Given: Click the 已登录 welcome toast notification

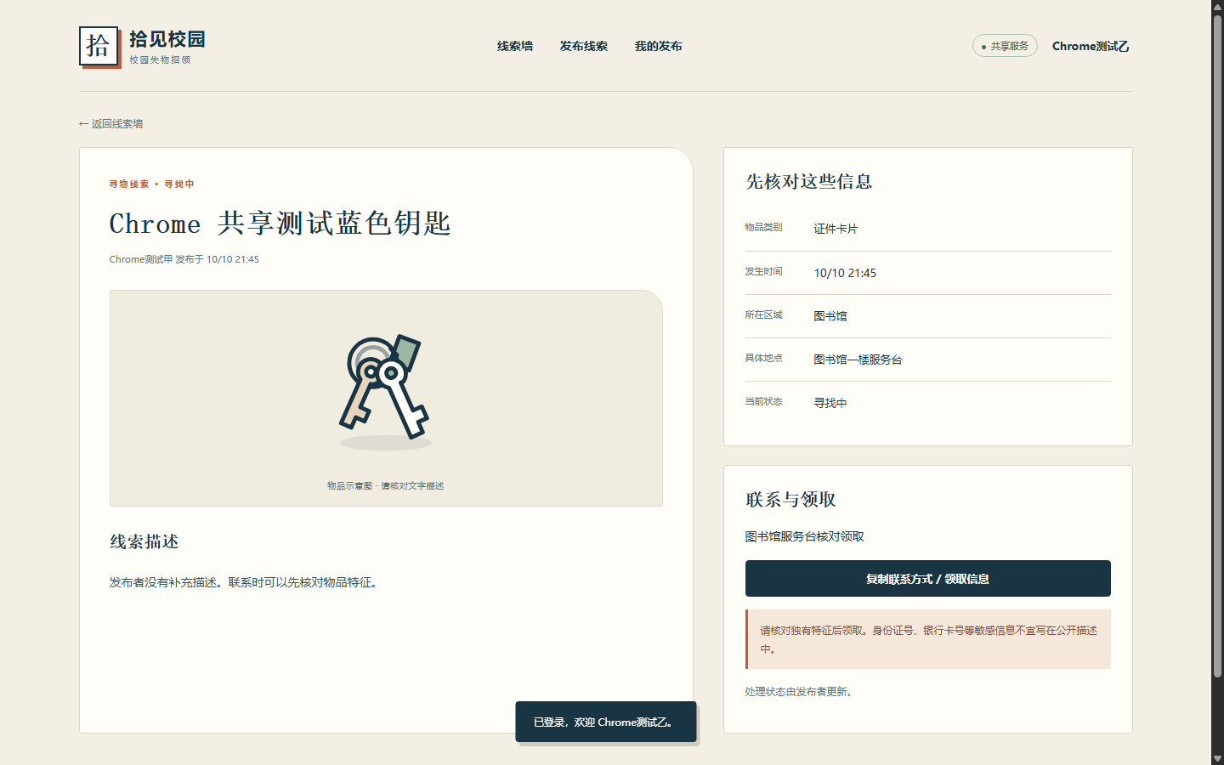Looking at the screenshot, I should (x=606, y=722).
